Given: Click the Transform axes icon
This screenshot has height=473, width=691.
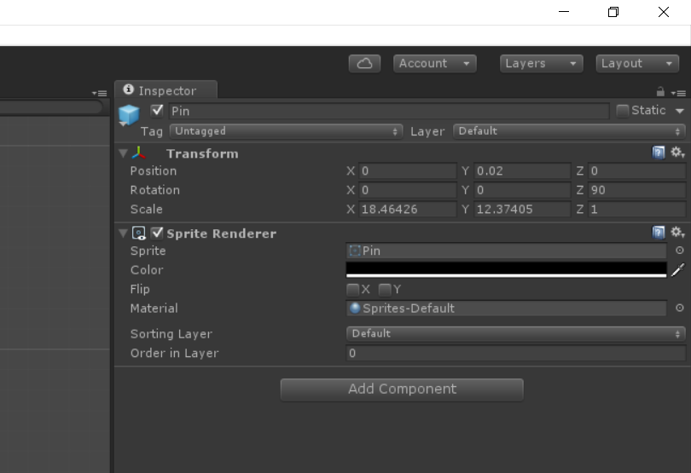Looking at the screenshot, I should pos(139,153).
